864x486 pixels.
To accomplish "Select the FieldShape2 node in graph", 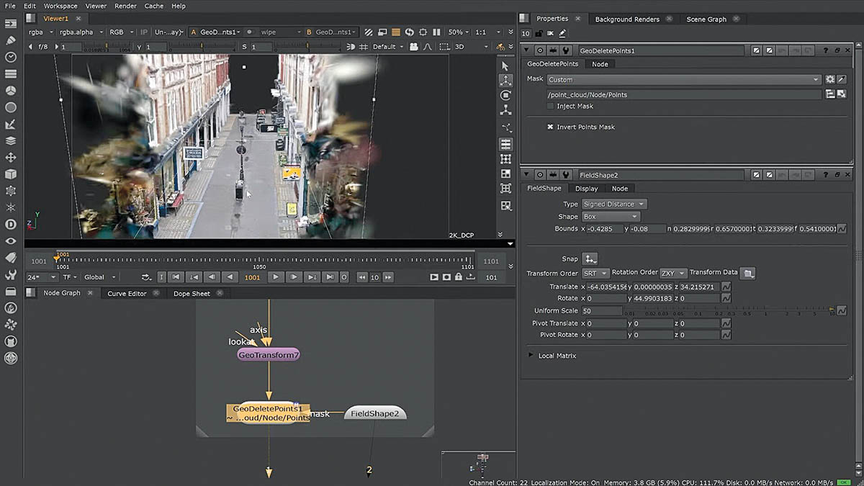I will tap(376, 413).
